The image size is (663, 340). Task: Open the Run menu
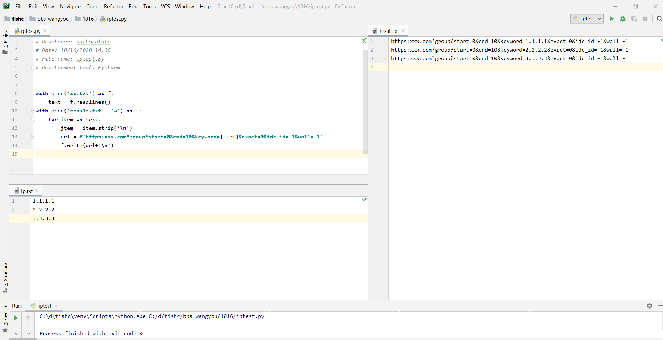tap(133, 7)
